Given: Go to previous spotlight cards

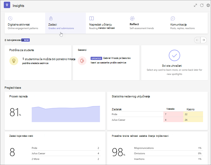Looking at the screenshot, I should point(197,40).
